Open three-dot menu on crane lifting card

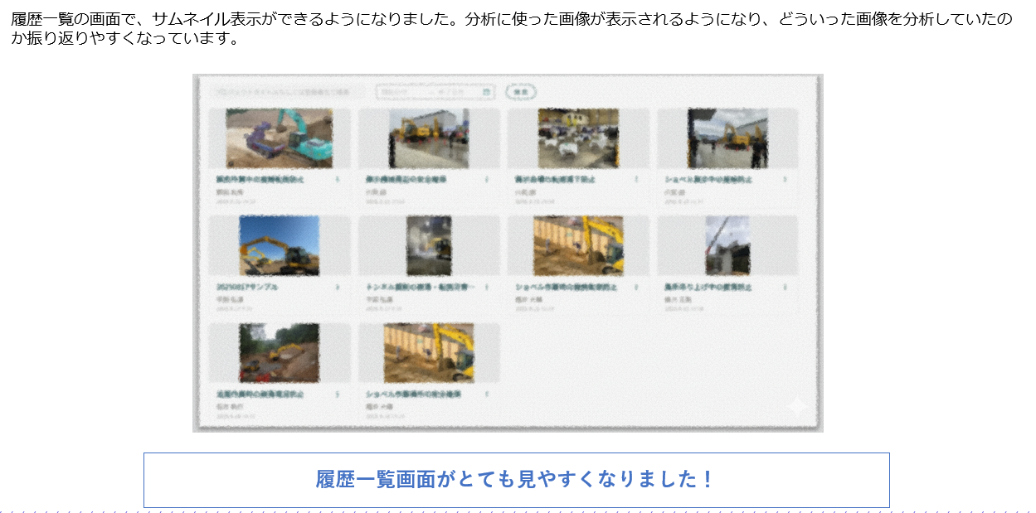click(785, 287)
